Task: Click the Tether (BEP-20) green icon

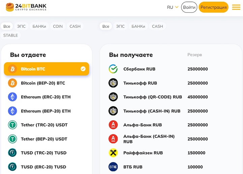Action: (x=12, y=139)
